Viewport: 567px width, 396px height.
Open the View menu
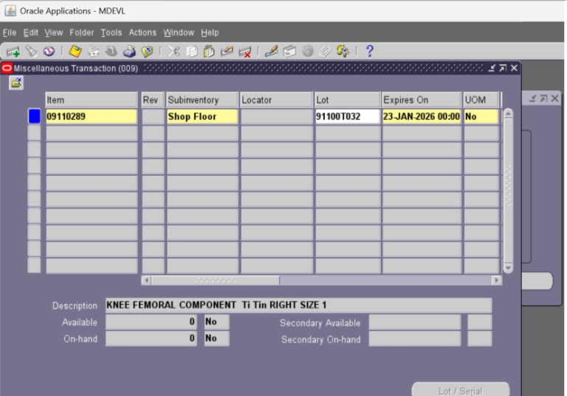click(53, 33)
